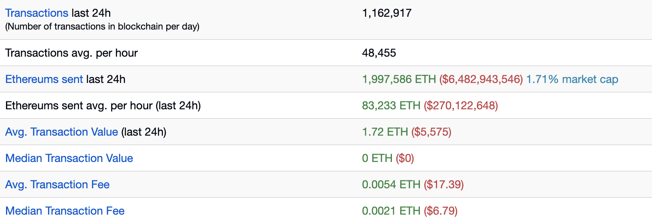
Task: Click the 83,233 ETH hourly amount
Action: pyautogui.click(x=391, y=106)
